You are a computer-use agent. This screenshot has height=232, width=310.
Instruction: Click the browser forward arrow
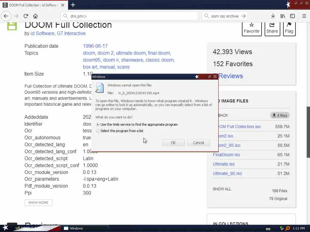pos(16,16)
